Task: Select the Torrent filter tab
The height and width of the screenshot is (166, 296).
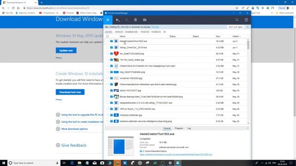Action: [145, 32]
